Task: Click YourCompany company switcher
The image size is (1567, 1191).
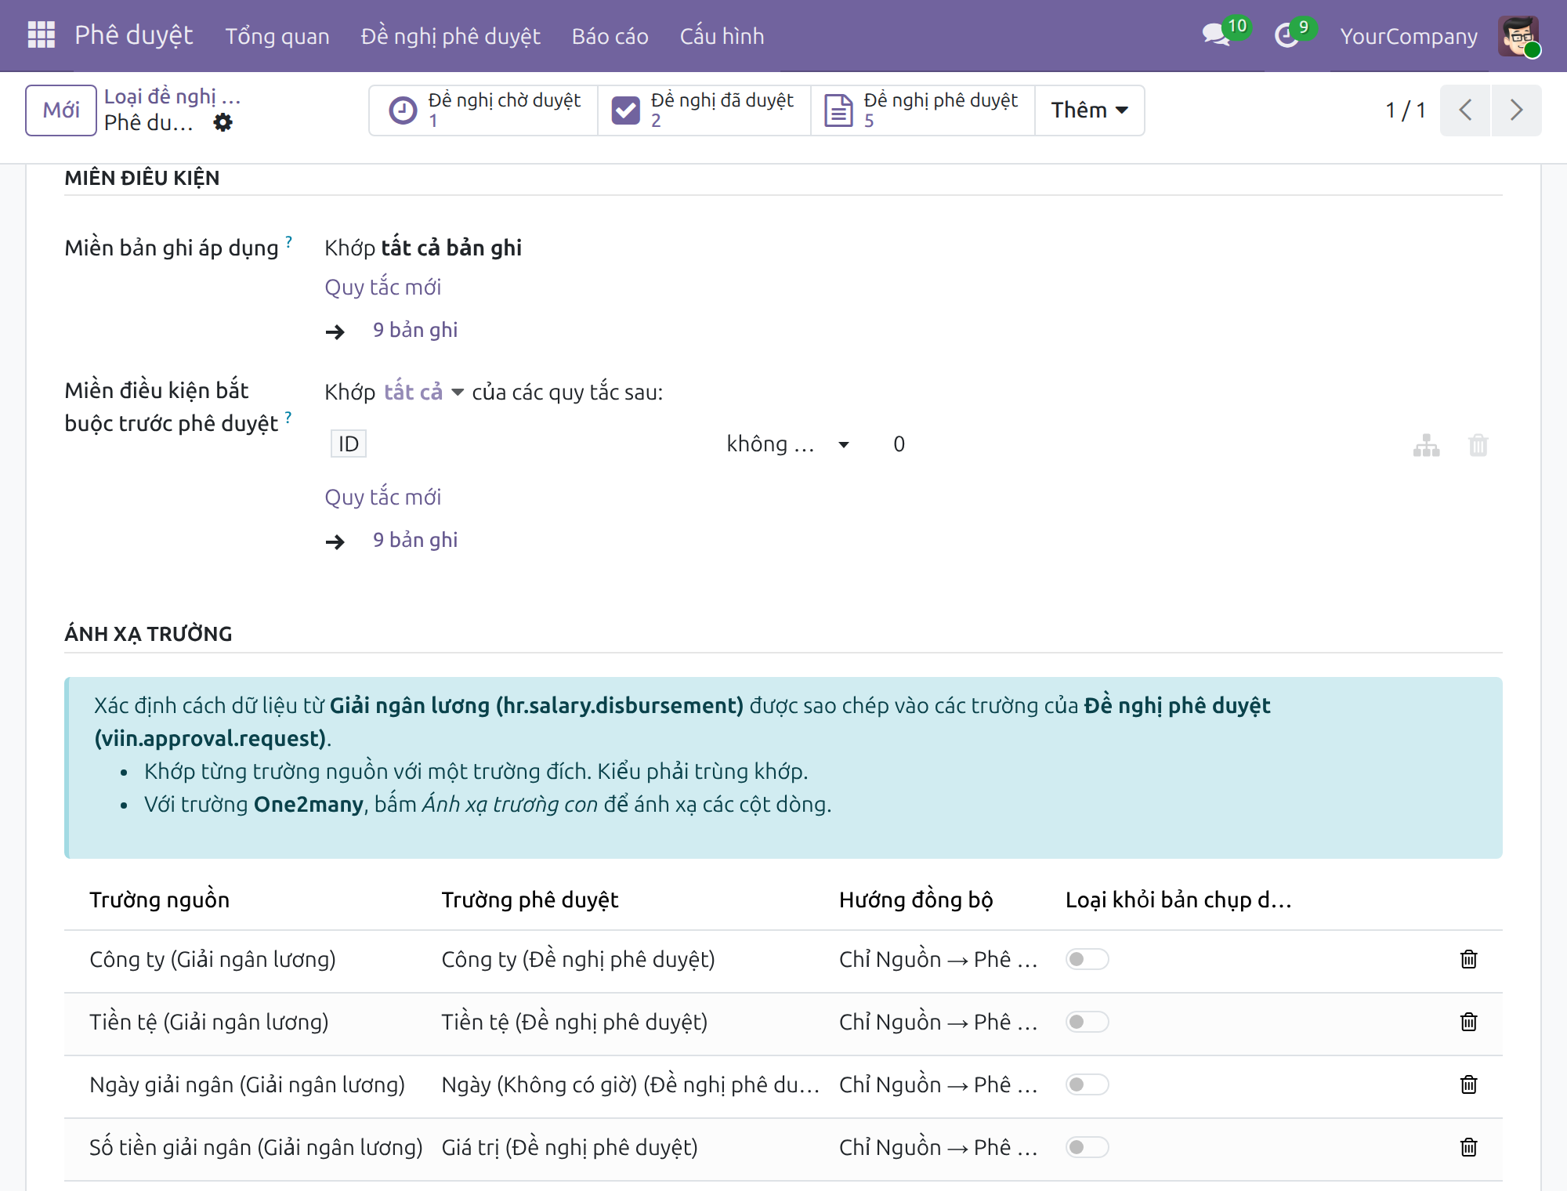Action: [1409, 36]
